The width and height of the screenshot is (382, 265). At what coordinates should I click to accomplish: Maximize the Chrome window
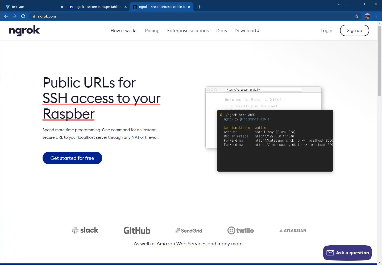click(363, 4)
